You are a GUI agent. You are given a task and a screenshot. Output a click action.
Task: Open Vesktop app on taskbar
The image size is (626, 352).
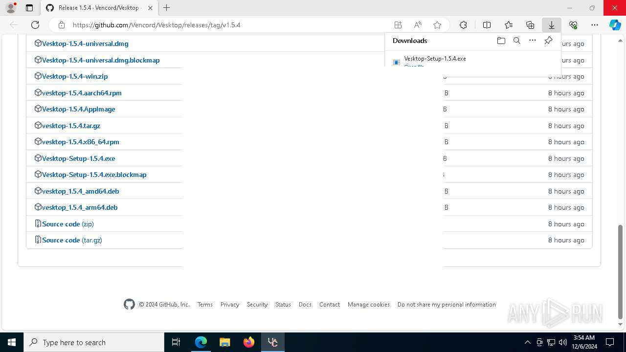click(x=273, y=342)
